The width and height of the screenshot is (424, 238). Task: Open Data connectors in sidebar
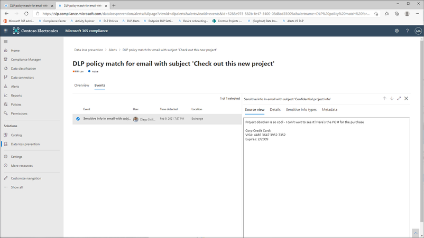click(x=22, y=78)
